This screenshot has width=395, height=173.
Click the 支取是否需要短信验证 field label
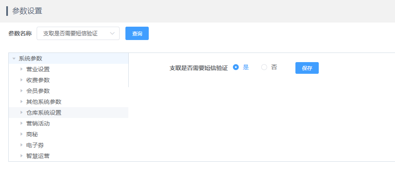198,68
